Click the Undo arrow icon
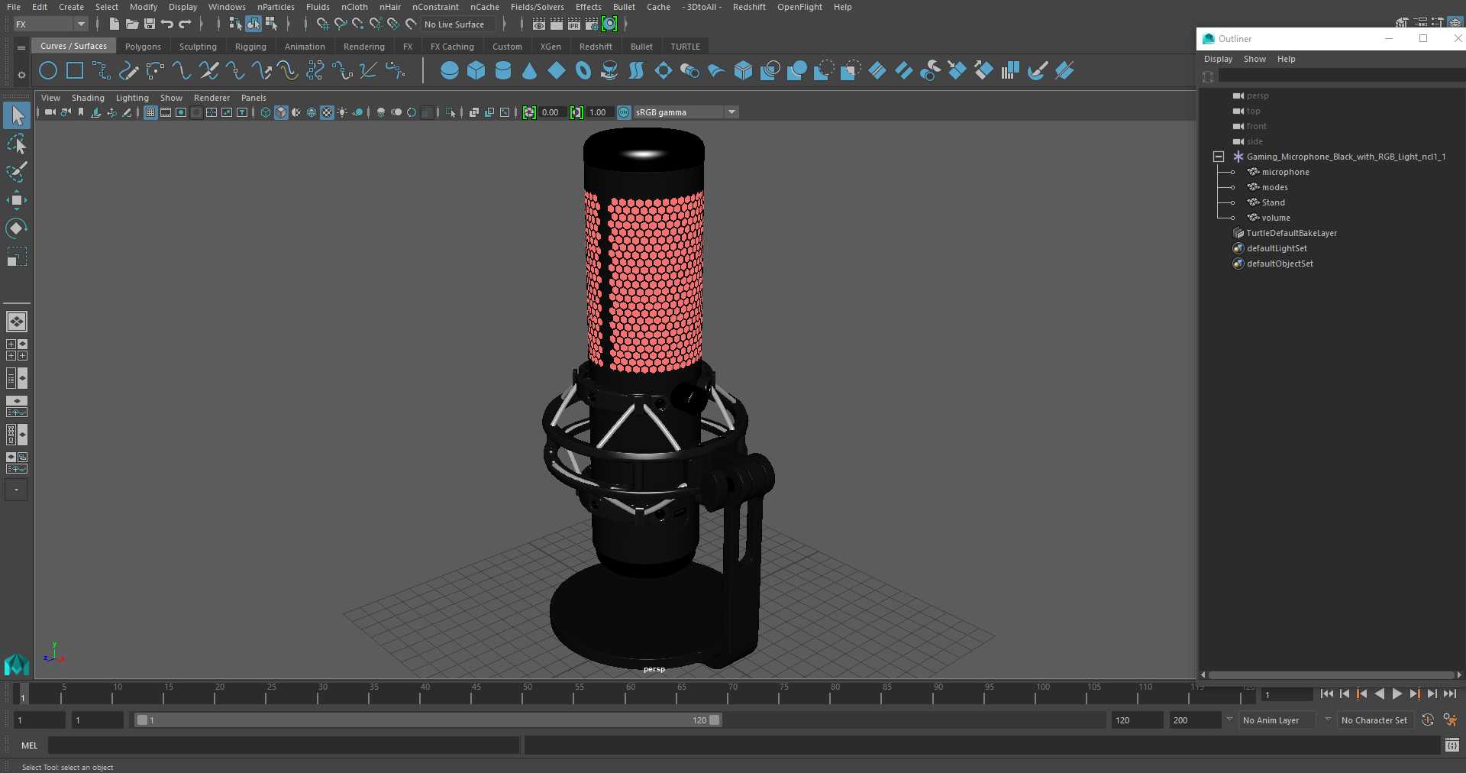The height and width of the screenshot is (773, 1466). click(167, 24)
